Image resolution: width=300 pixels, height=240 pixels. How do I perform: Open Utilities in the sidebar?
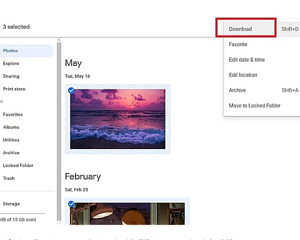(x=11, y=140)
